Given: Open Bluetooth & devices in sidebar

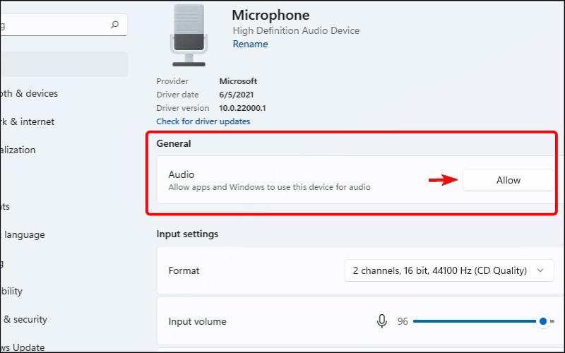Looking at the screenshot, I should pos(30,93).
